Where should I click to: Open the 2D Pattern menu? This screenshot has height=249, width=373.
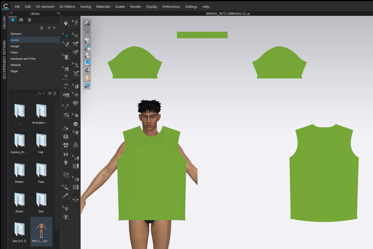(67, 6)
